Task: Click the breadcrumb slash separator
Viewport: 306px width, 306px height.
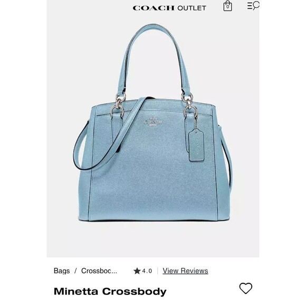Action: 75,271
